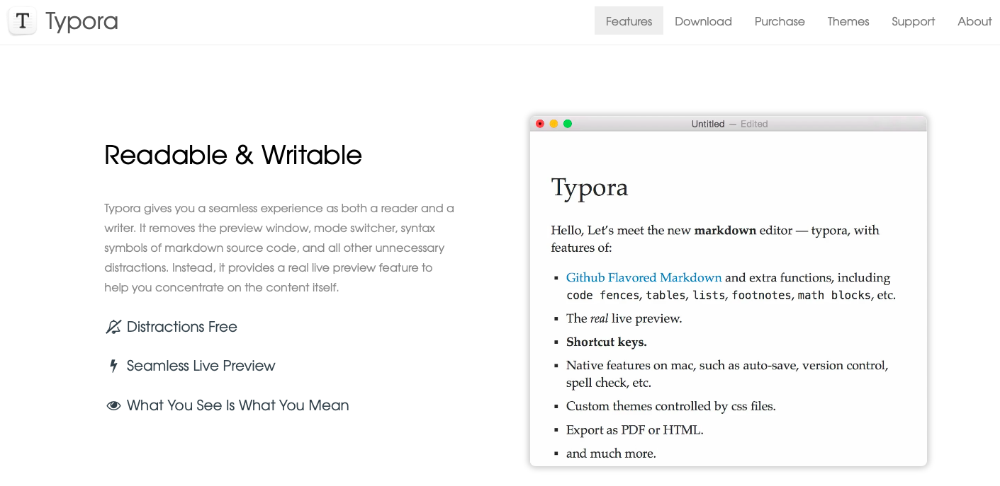Click the italic real in live preview line

599,318
